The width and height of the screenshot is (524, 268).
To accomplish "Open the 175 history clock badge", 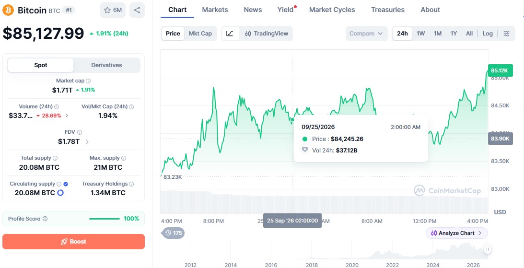I will 173,233.
